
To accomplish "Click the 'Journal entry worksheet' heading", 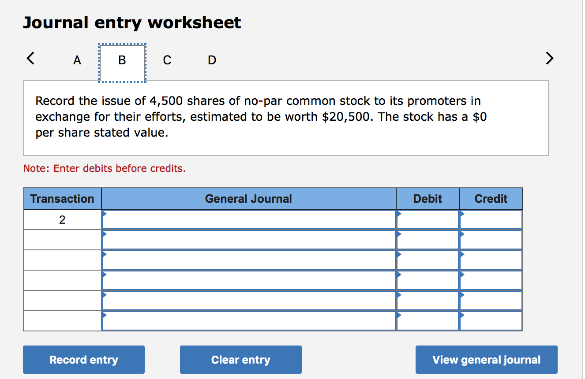I will pyautogui.click(x=132, y=22).
